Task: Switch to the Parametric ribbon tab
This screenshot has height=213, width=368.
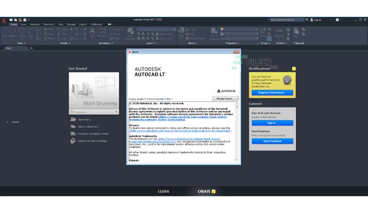Action: (49, 24)
